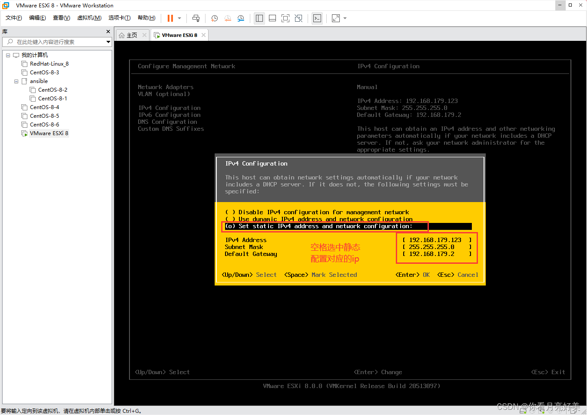587x415 pixels.
Task: Close the VMware ESXi 8 tab
Action: coord(203,35)
